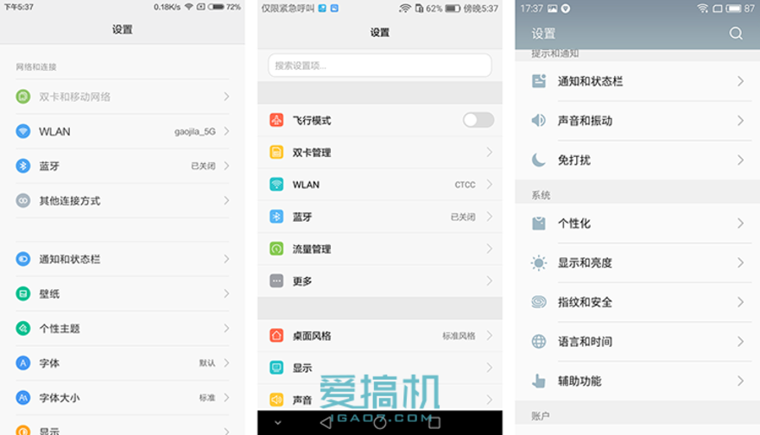
Task: Select the 显示和亮度 menu entry
Action: coord(637,263)
